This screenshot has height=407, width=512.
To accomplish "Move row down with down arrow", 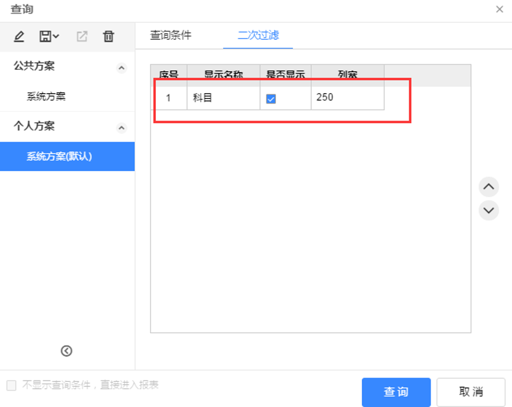I will [488, 210].
